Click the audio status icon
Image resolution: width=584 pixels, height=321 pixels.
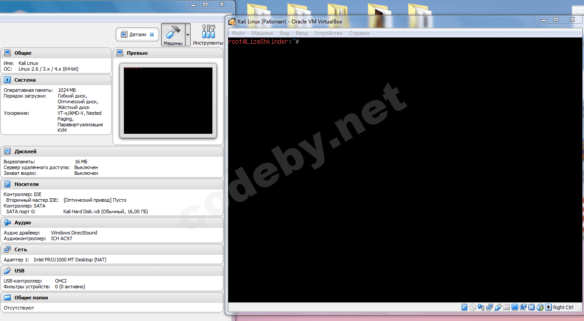tap(481, 307)
